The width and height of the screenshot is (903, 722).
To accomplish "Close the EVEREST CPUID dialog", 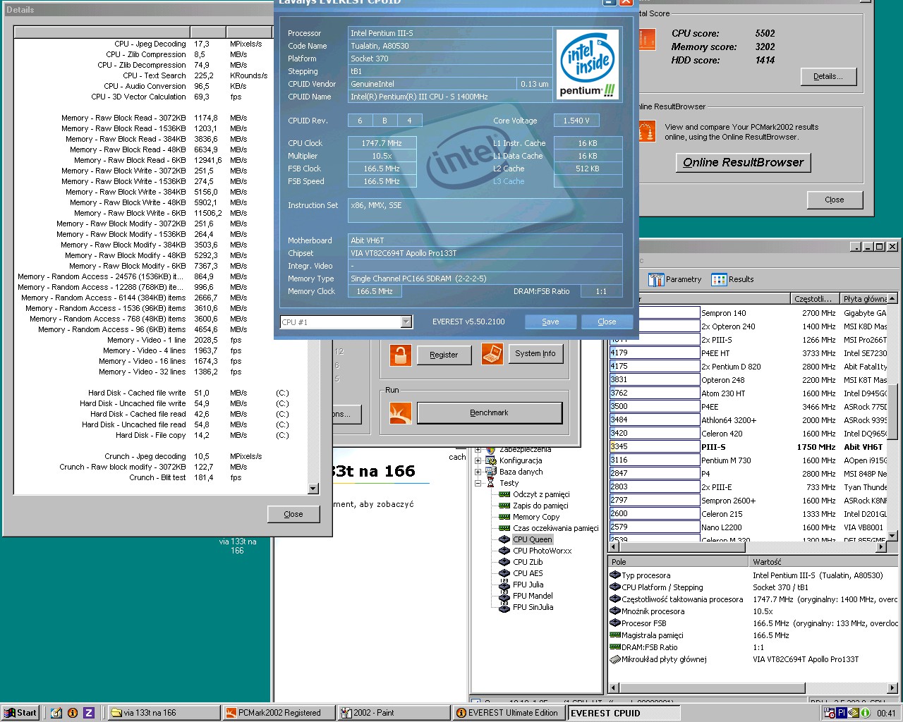I will pyautogui.click(x=607, y=322).
